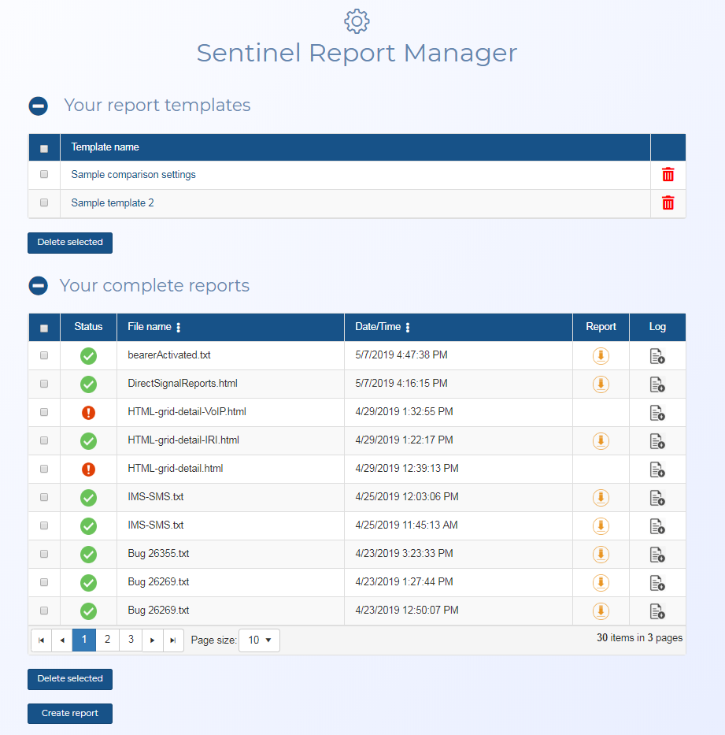Viewport: 725px width, 735px height.
Task: Toggle select-all checkbox in reports header
Action: pyautogui.click(x=44, y=329)
